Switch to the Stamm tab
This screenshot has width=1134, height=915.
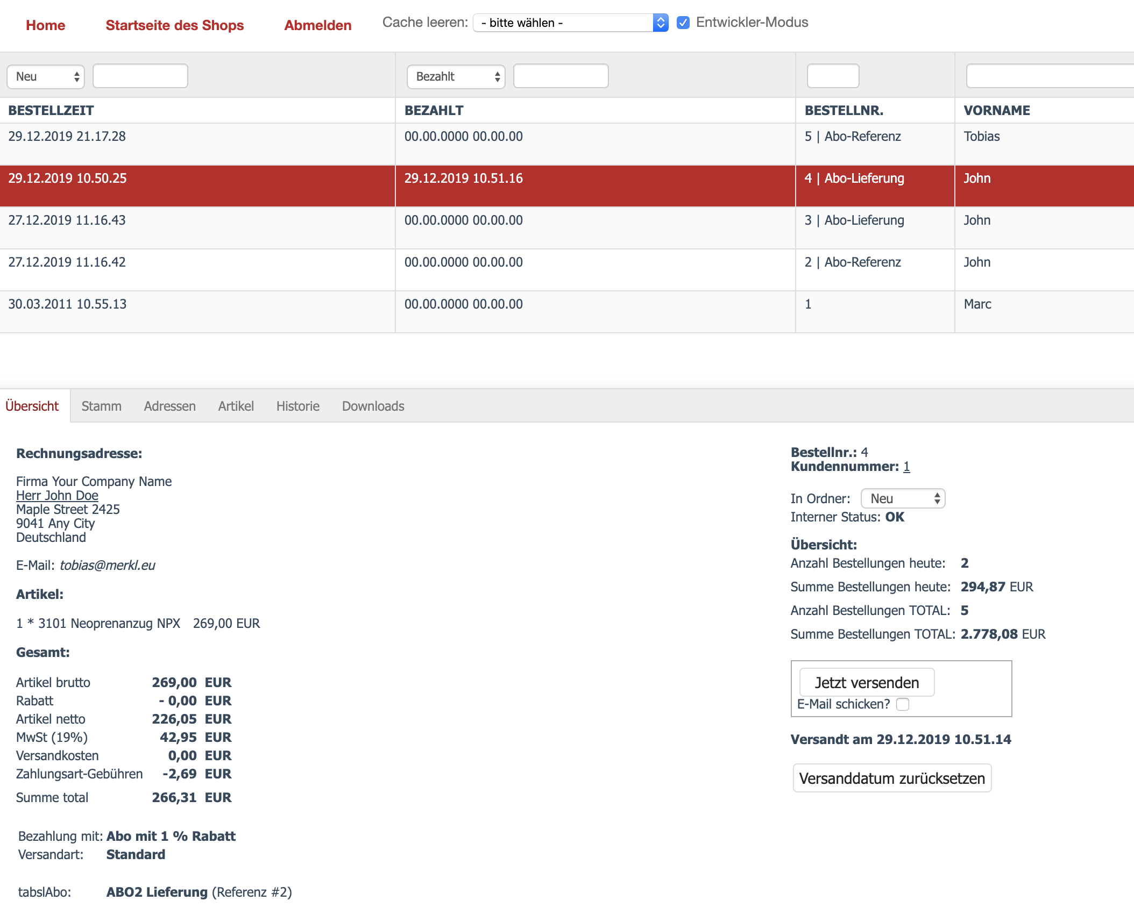[x=101, y=406]
